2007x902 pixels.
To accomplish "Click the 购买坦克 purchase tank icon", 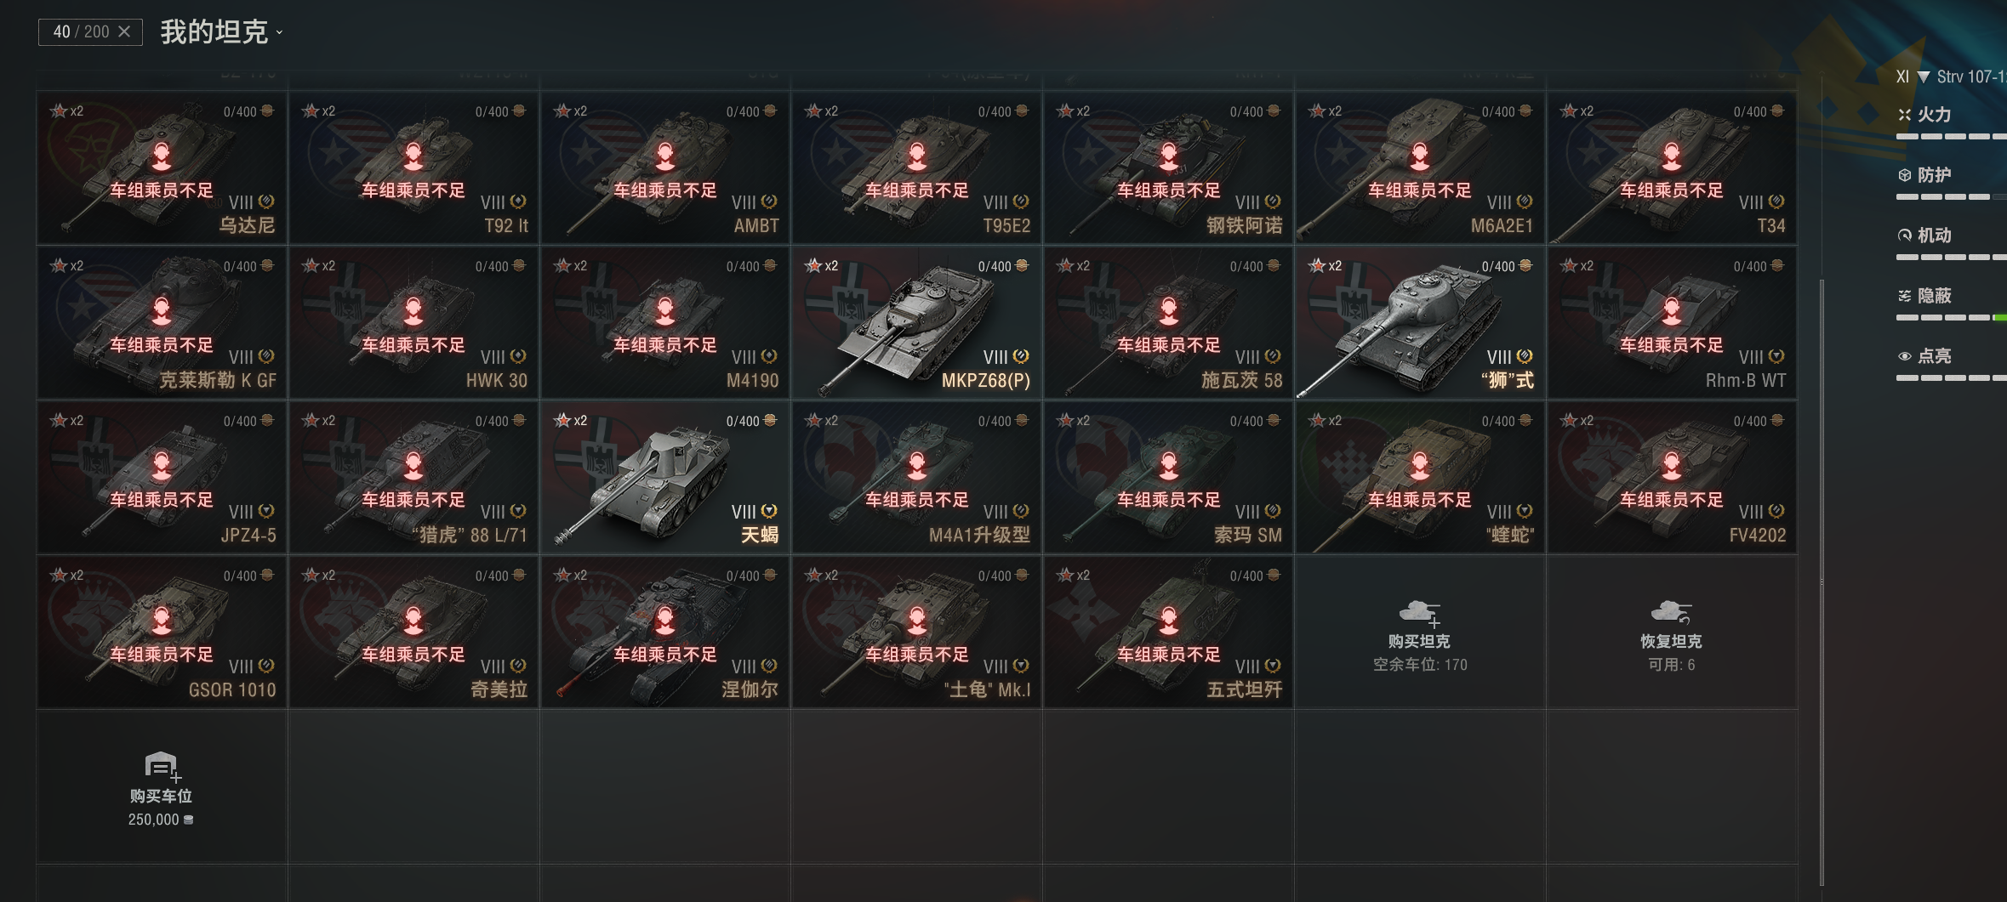I will pyautogui.click(x=1419, y=613).
